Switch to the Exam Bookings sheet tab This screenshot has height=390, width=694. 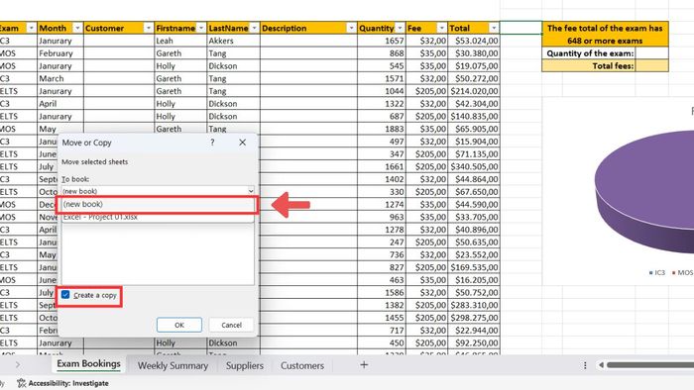click(x=88, y=364)
